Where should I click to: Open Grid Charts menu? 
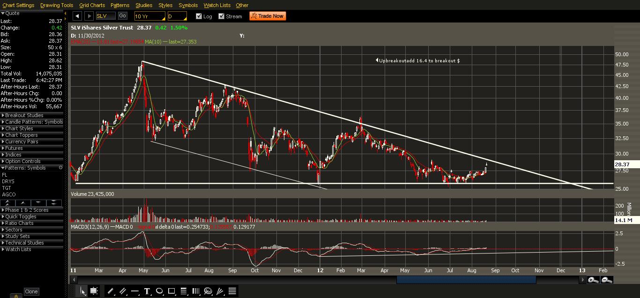(x=92, y=5)
